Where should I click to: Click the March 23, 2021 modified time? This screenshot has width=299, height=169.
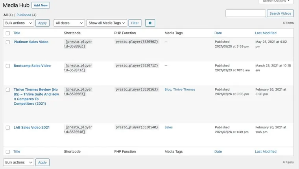[273, 68]
